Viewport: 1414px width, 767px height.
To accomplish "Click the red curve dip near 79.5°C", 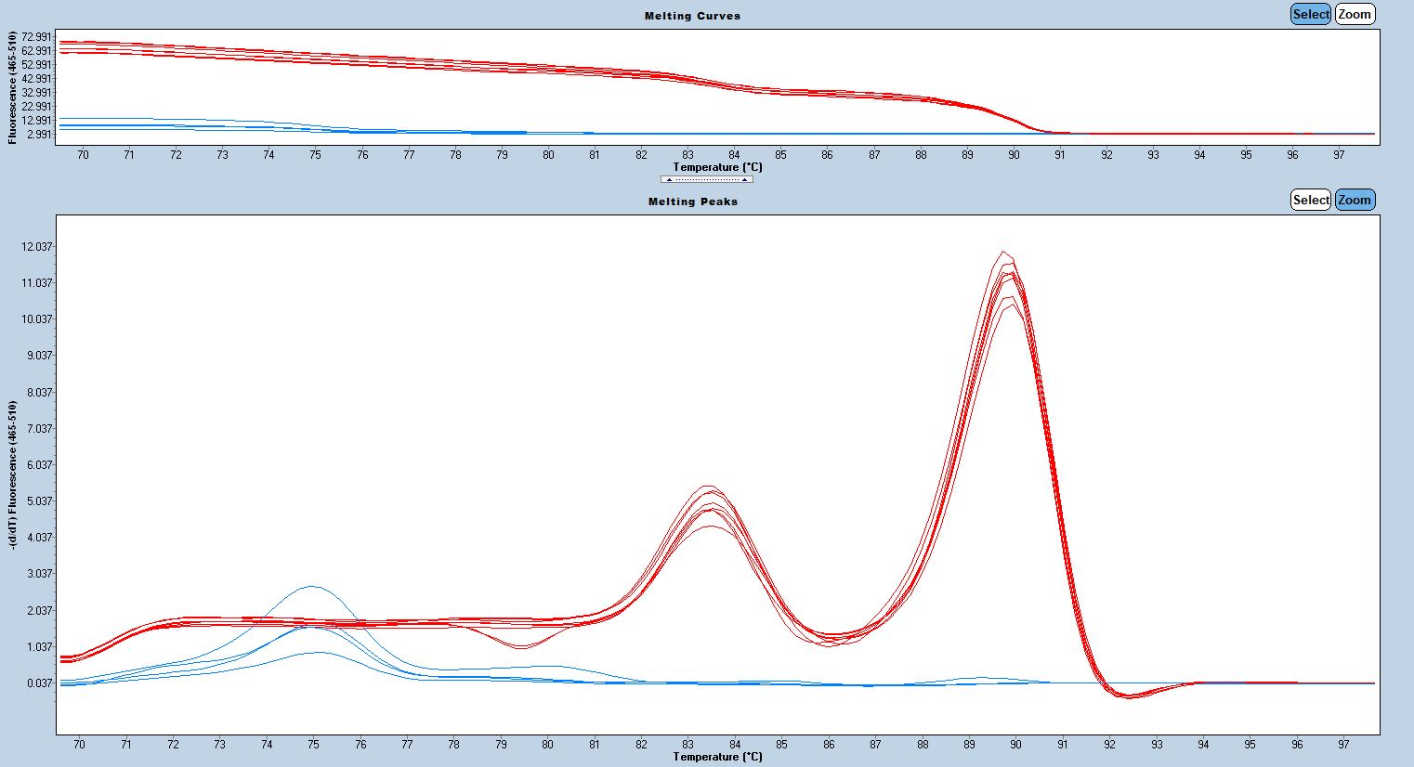I will (521, 647).
